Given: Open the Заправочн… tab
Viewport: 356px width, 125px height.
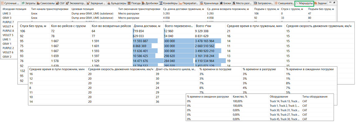Looking at the screenshot, I should [x=263, y=3].
